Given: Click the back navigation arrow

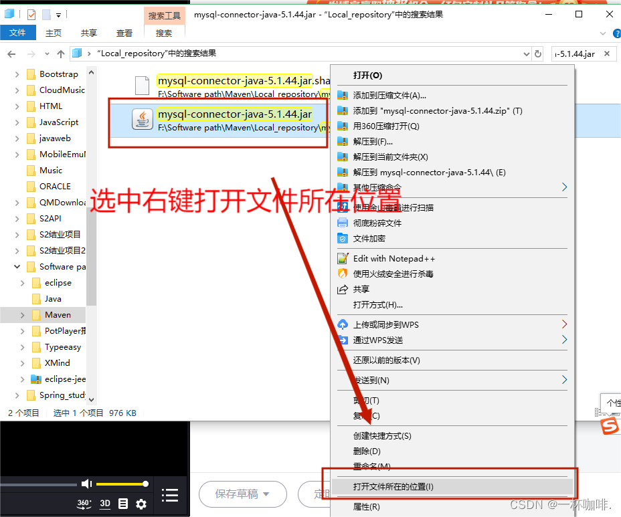Looking at the screenshot, I should 11,54.
